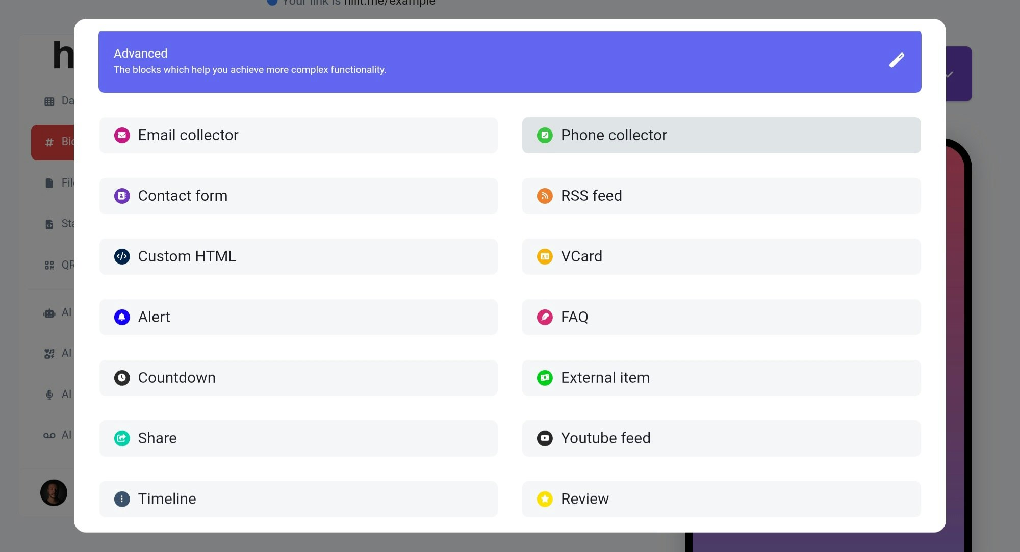Screen dimensions: 1020x552
Task: Click the Youtube feed play icon
Action: (x=545, y=438)
